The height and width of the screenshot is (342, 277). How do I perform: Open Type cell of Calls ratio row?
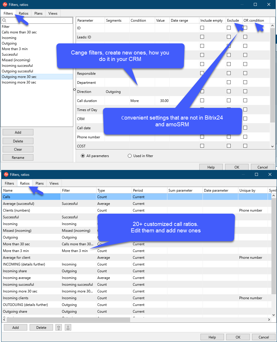[x=114, y=197]
